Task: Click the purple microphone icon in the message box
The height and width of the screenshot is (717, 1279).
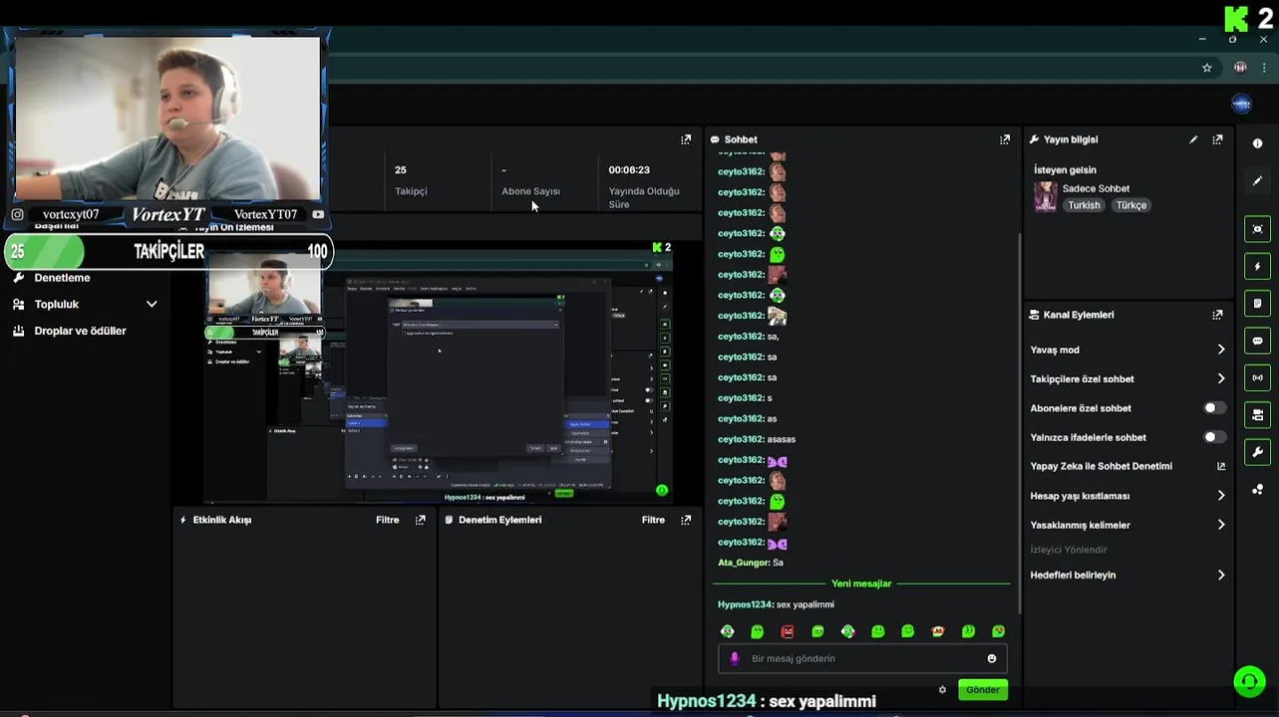Action: [736, 658]
